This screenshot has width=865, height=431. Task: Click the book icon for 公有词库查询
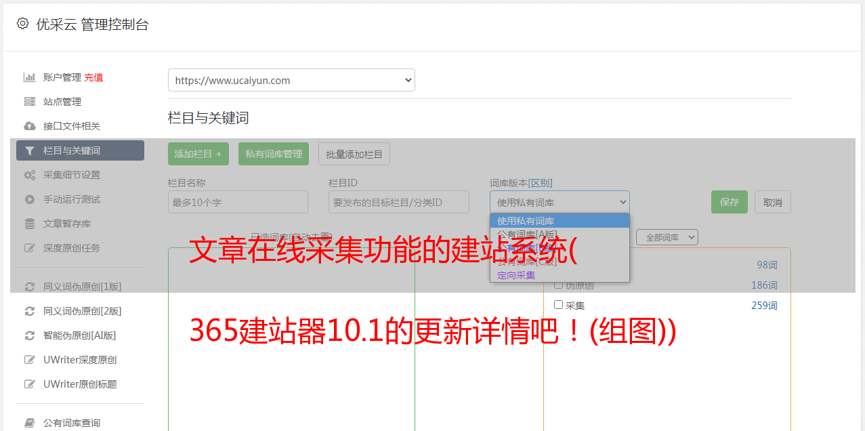pos(29,423)
